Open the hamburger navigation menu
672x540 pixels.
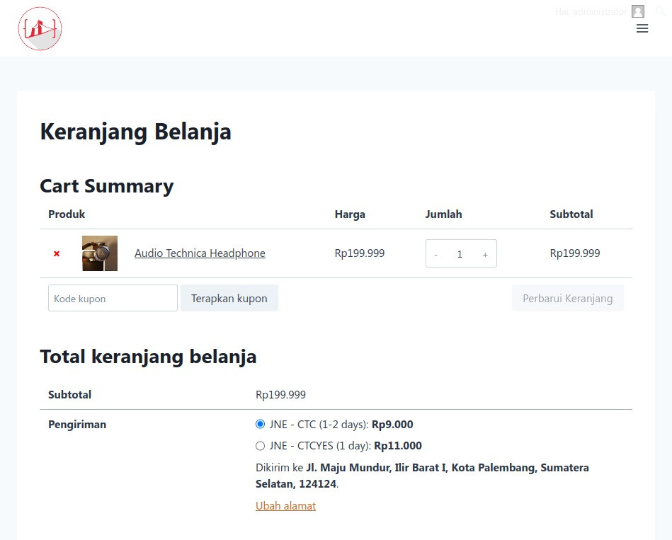[642, 29]
